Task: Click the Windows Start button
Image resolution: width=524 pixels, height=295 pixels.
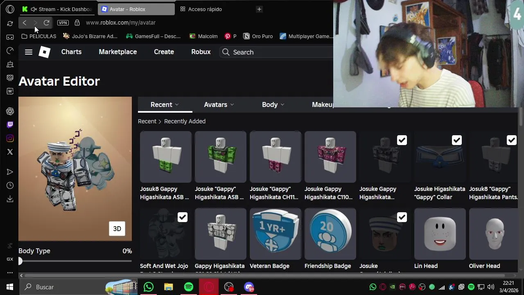Action: [10, 287]
